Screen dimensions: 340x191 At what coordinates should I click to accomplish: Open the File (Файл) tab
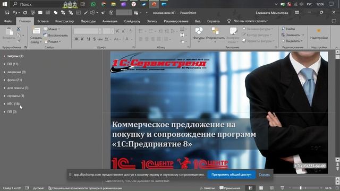coord(8,21)
